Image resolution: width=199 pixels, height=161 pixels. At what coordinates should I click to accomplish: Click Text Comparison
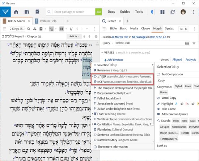pyautogui.click(x=170, y=74)
